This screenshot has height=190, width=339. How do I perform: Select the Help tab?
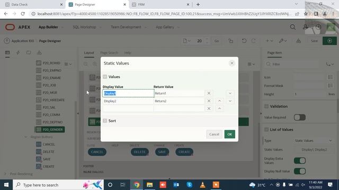(x=128, y=53)
